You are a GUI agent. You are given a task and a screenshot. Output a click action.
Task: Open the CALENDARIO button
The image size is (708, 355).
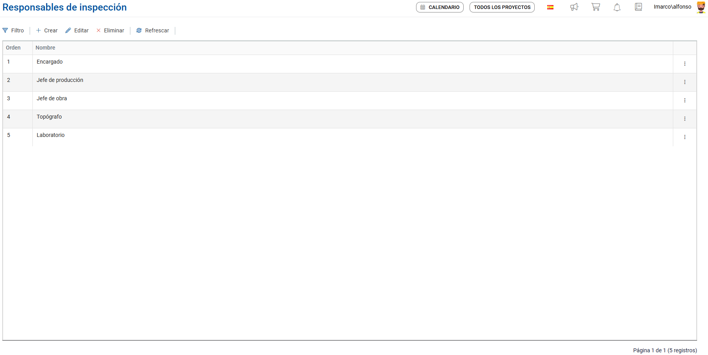coord(440,7)
